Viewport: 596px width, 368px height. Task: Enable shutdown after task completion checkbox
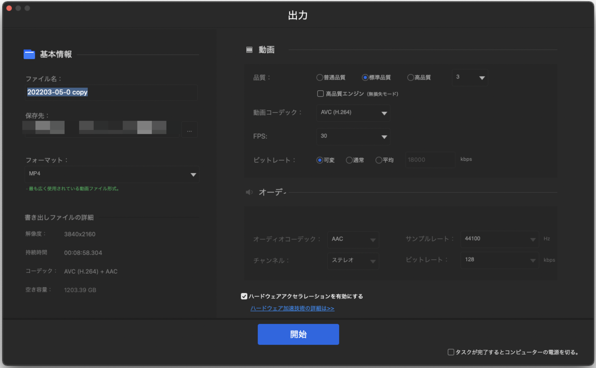450,352
